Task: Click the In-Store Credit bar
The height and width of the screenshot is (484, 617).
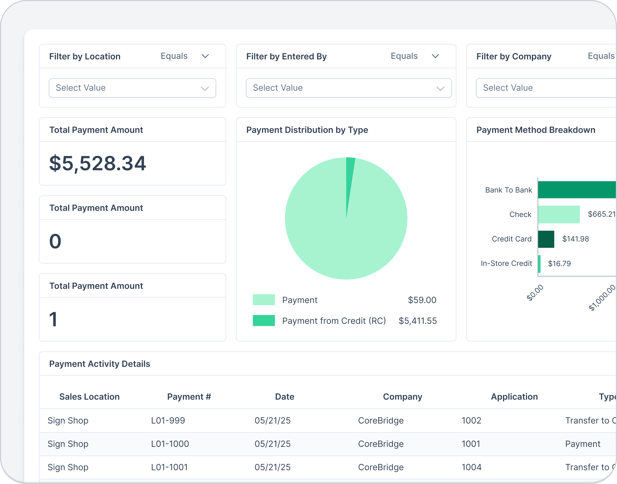Action: pyautogui.click(x=539, y=264)
